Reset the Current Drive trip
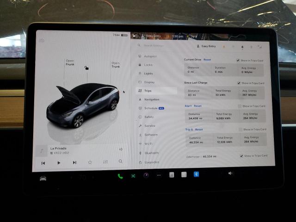 pos(207,60)
